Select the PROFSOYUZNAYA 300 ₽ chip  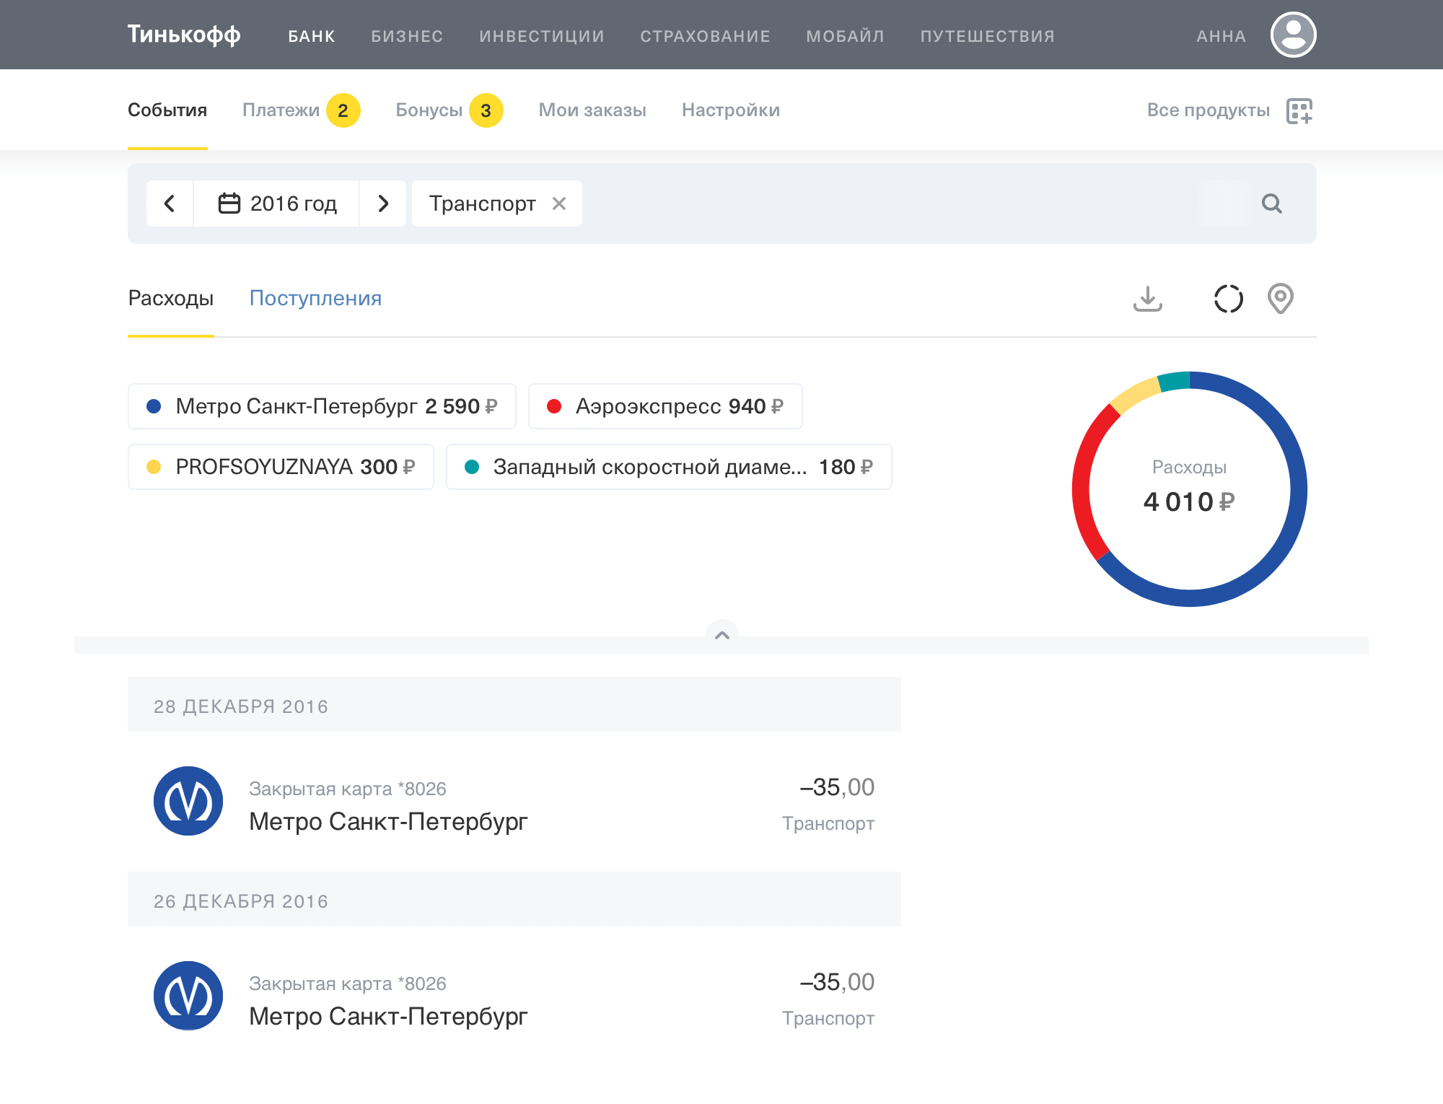point(281,467)
